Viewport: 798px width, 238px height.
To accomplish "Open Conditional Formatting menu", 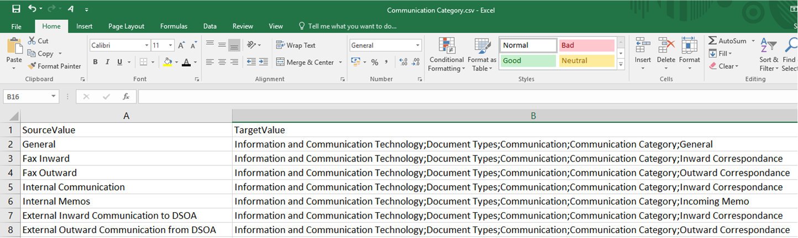I will [x=447, y=55].
